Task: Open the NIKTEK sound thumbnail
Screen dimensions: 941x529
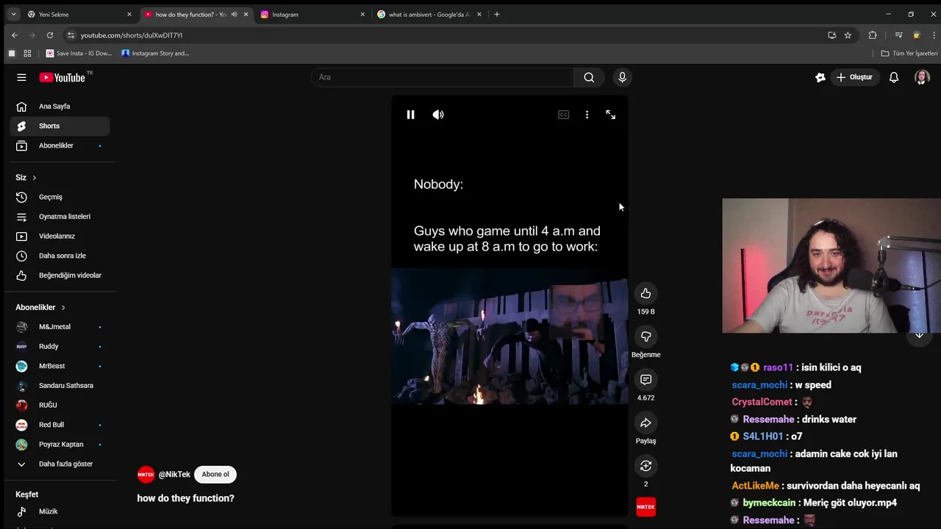Action: (x=645, y=507)
